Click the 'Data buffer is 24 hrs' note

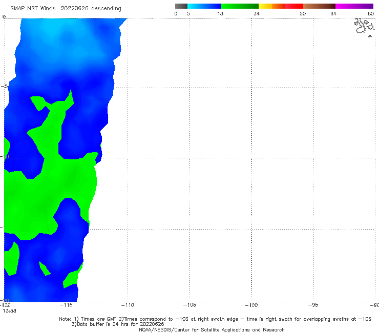pos(118,324)
